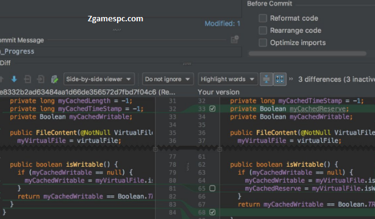Check the change checkbox at line 65
This screenshot has height=219, width=375.
212,188
